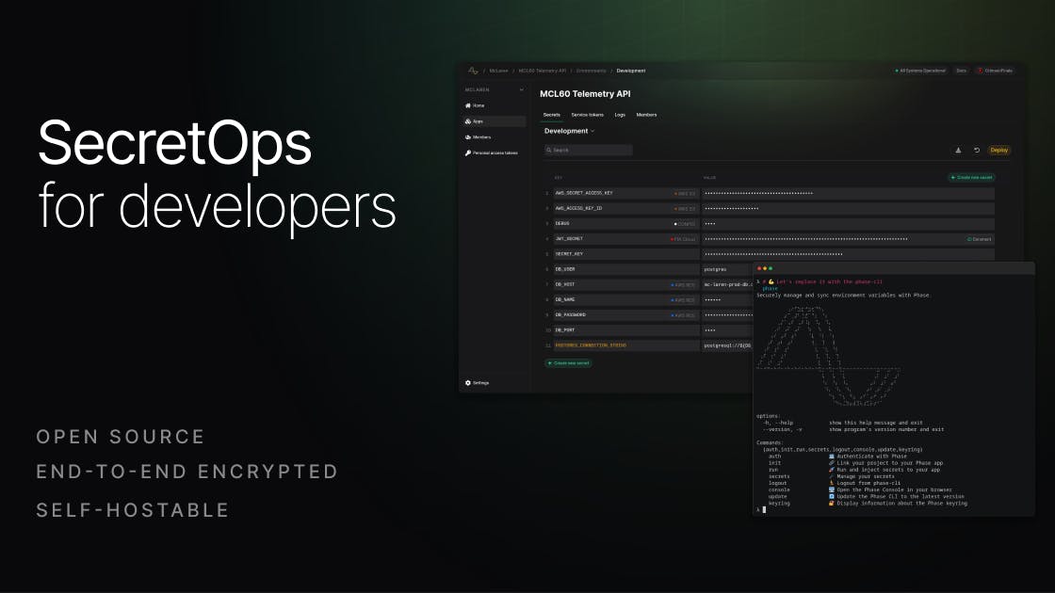Image resolution: width=1055 pixels, height=593 pixels.
Task: Click the terminal prompt cursor on the last line
Action: [764, 510]
